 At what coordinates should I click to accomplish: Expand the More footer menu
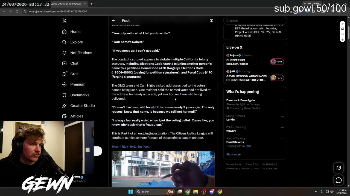(257, 169)
